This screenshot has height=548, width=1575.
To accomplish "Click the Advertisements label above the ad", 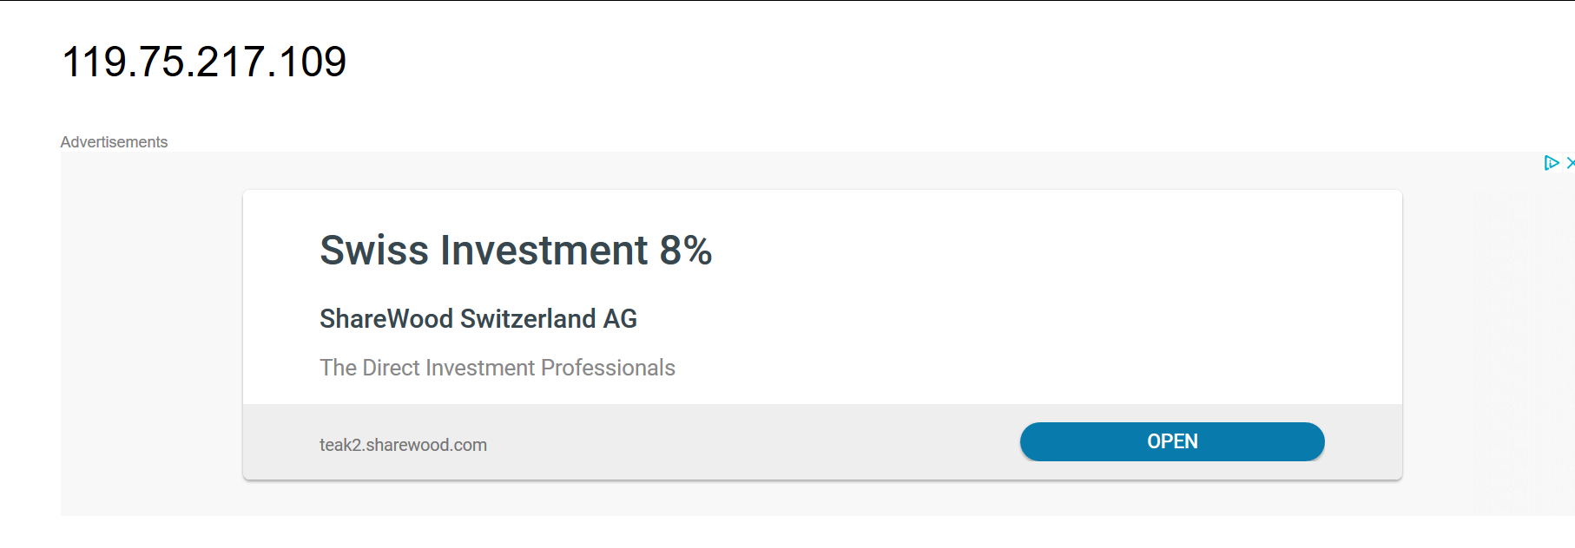I will tap(114, 142).
